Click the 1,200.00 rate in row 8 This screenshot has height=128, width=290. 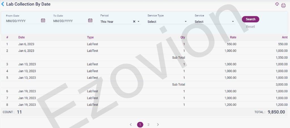coord(231,105)
